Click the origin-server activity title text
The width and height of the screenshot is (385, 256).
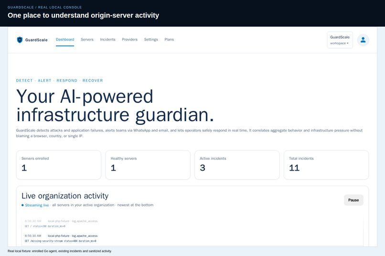pos(83,15)
